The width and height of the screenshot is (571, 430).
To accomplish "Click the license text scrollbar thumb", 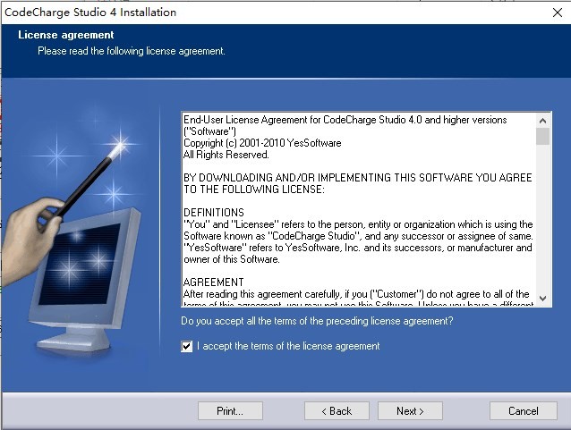I will click(x=542, y=136).
